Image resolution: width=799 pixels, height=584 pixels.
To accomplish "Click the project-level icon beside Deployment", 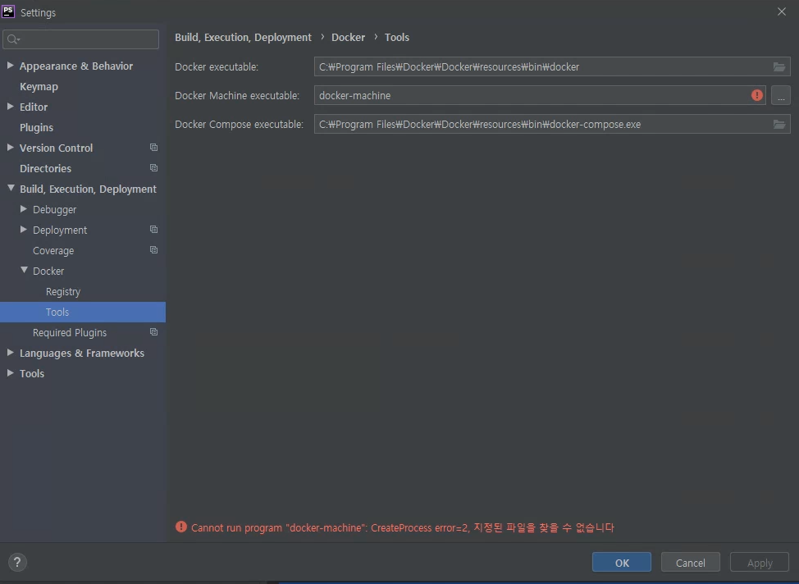I will [x=153, y=230].
